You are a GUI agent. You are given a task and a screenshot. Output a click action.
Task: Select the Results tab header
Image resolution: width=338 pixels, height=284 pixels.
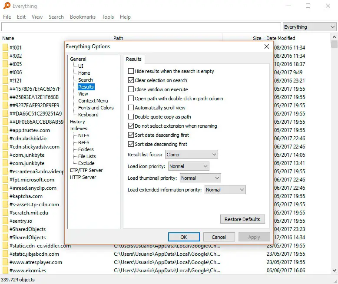coord(134,59)
